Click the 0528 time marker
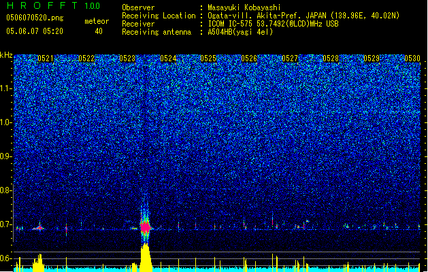The width and height of the screenshot is (428, 272). click(331, 58)
